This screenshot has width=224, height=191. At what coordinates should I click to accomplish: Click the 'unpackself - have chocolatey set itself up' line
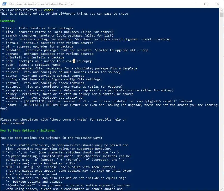click(42, 98)
